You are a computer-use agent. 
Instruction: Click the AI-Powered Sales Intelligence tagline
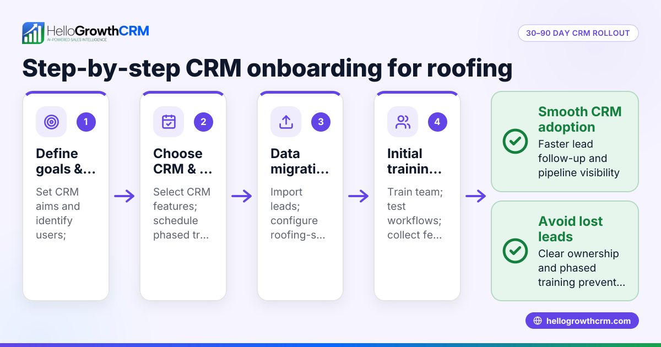[77, 40]
